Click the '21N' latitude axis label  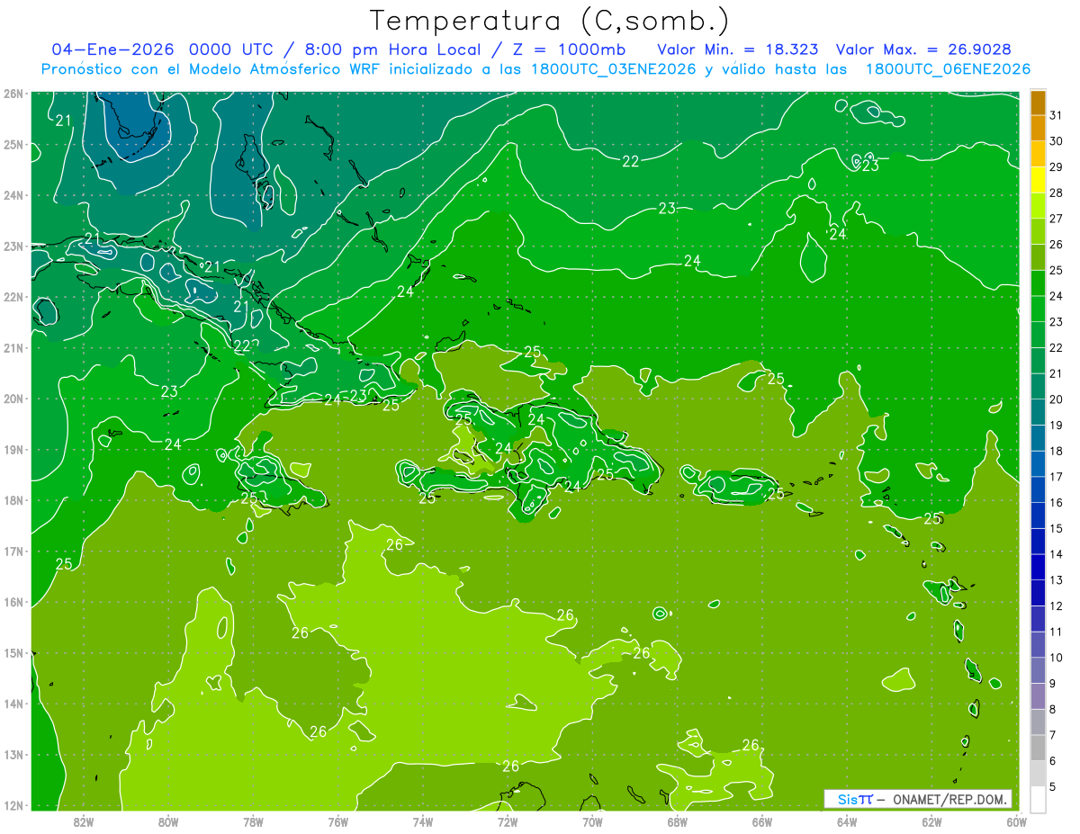click(x=13, y=348)
